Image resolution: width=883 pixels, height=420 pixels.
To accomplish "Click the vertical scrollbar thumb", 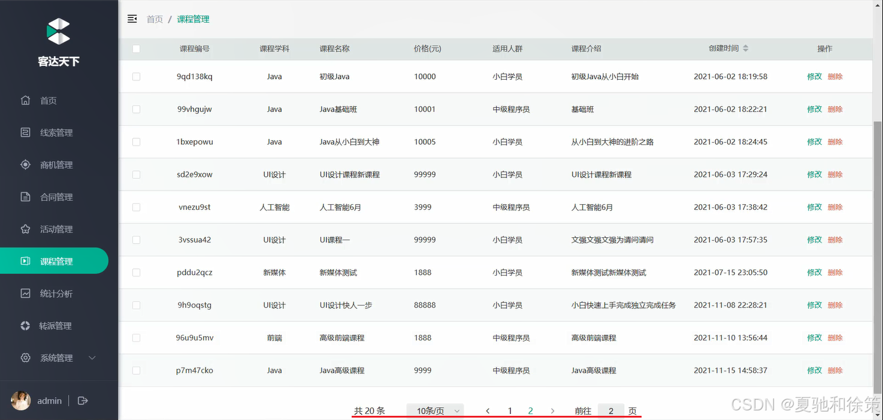I will (x=878, y=256).
